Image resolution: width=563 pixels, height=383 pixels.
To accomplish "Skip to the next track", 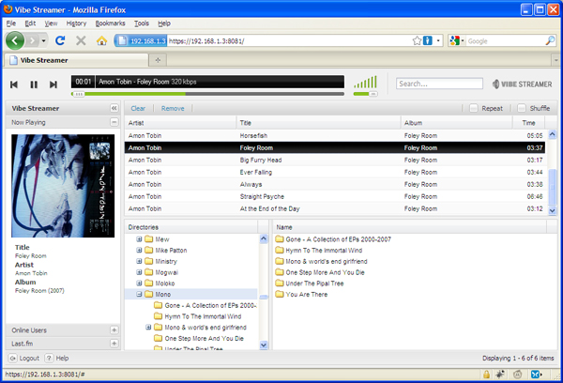I will coord(53,84).
